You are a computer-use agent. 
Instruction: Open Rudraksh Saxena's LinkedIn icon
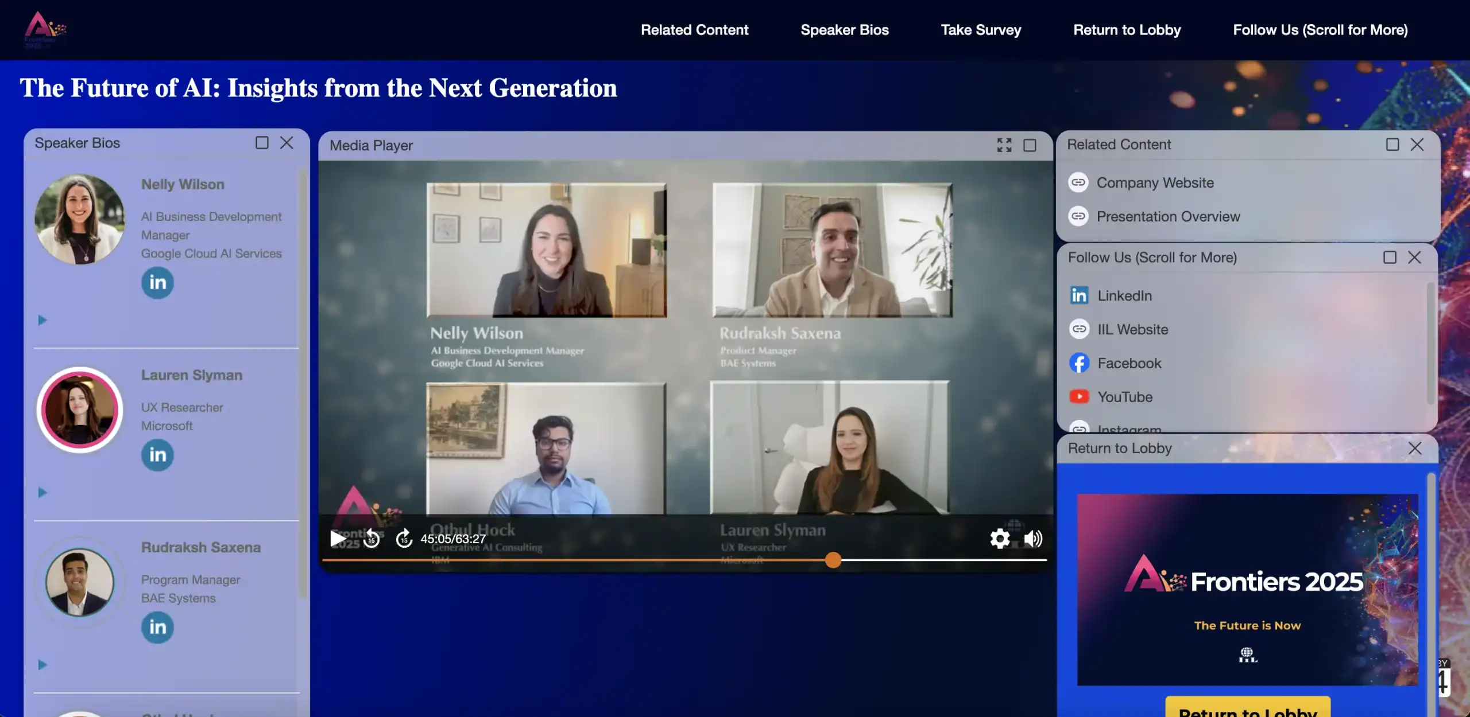pyautogui.click(x=157, y=627)
